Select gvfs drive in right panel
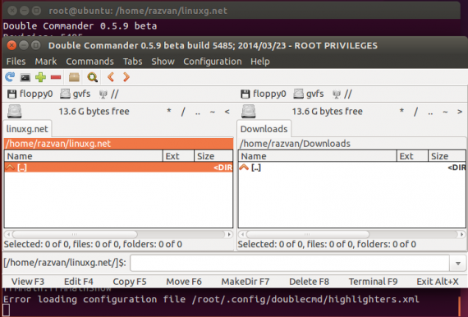Screen dimensions: 468x317 (x=309, y=94)
